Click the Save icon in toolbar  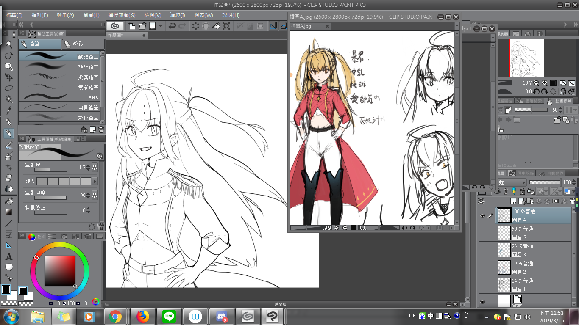point(152,26)
